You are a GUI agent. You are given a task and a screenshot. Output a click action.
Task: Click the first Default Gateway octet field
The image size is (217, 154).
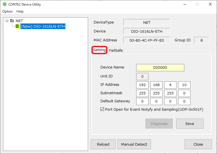point(143,101)
